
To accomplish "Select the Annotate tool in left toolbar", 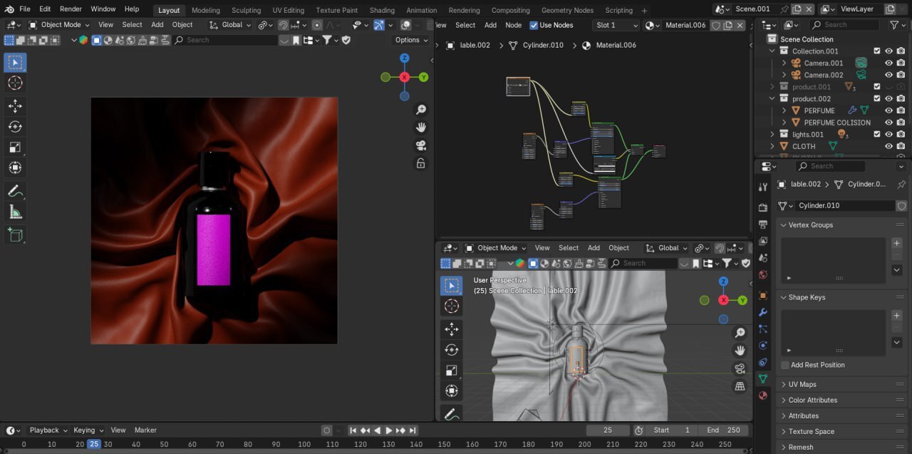I will coord(15,191).
